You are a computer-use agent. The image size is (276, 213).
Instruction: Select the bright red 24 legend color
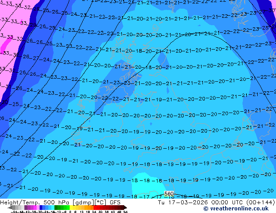(x=95, y=207)
